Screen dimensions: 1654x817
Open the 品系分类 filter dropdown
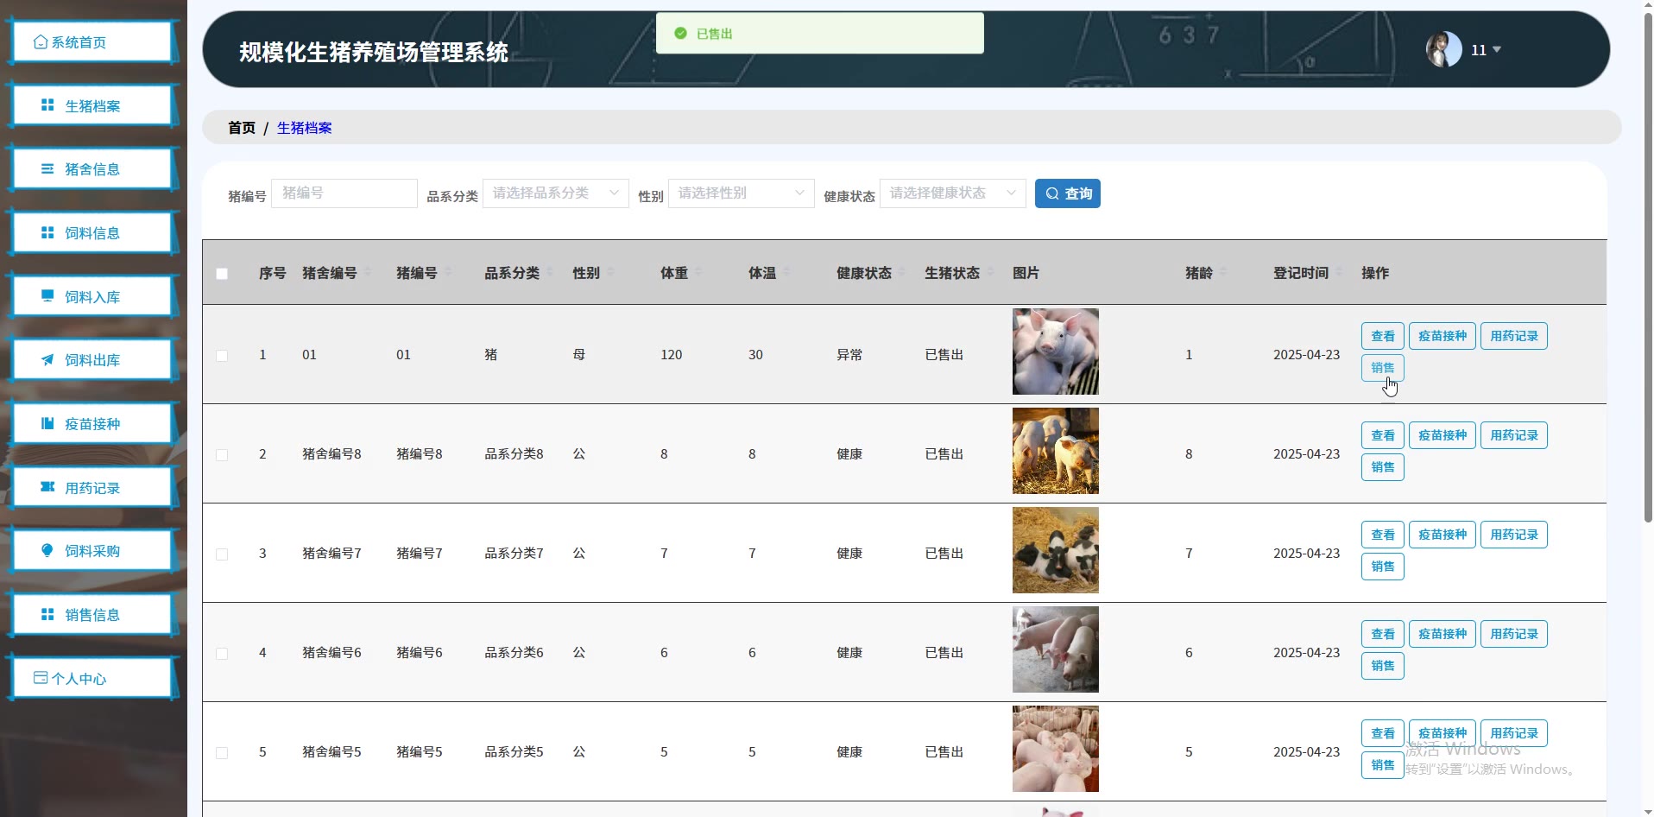[x=556, y=193]
